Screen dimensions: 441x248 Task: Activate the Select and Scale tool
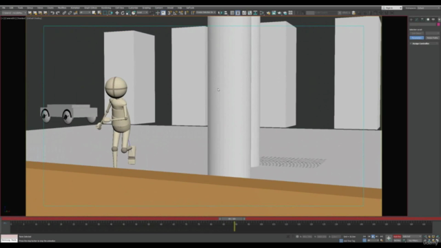(128, 13)
